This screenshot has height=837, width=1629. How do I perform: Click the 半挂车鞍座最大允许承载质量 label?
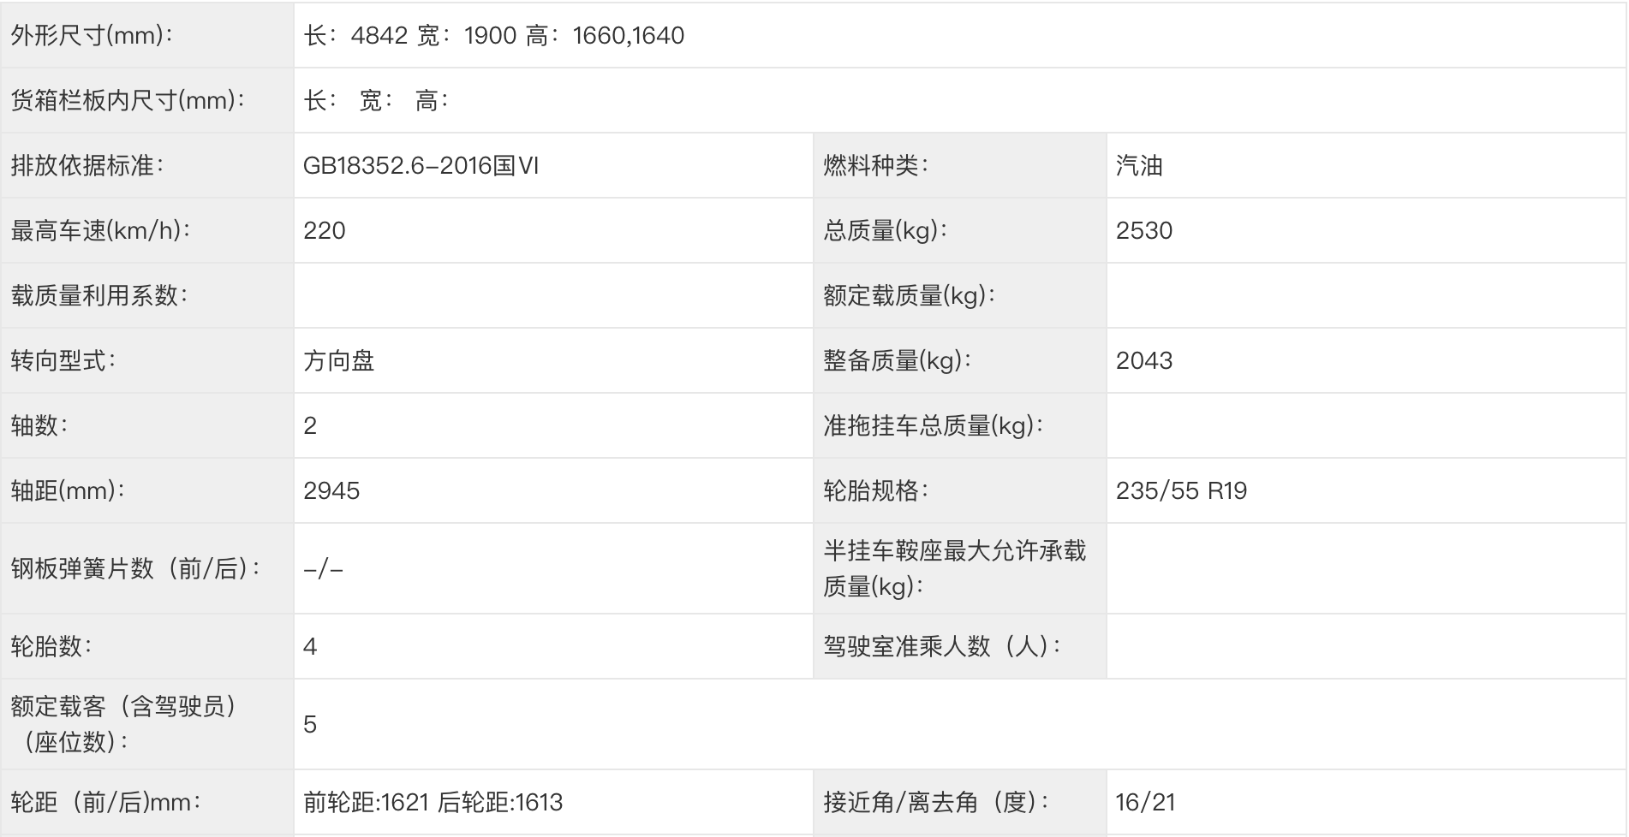[x=955, y=568]
